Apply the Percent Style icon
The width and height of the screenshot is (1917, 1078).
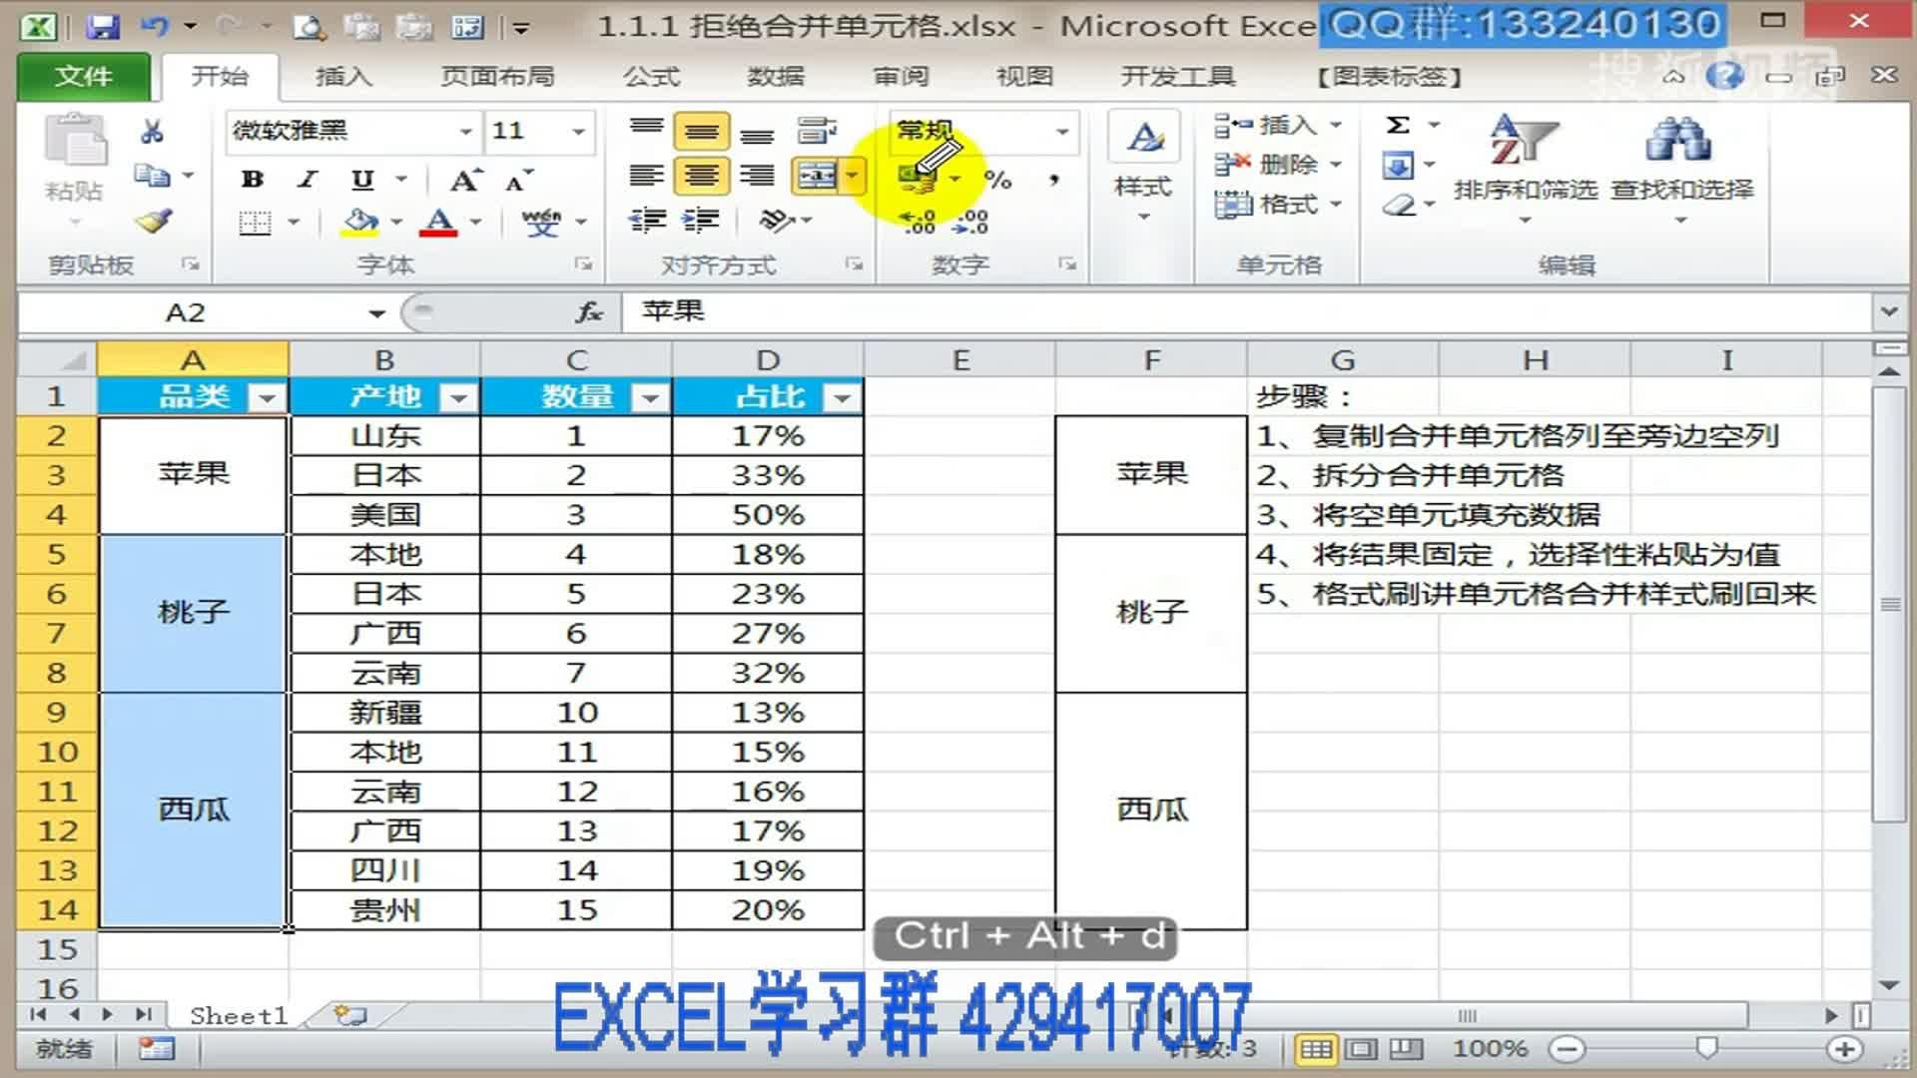[x=999, y=181]
